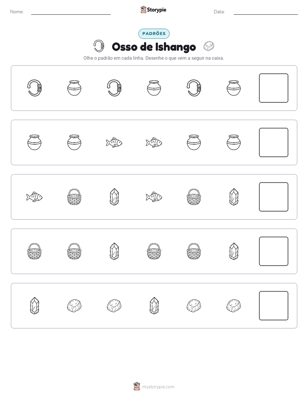
Task: Click the first fish in row three
Action: pos(35,197)
